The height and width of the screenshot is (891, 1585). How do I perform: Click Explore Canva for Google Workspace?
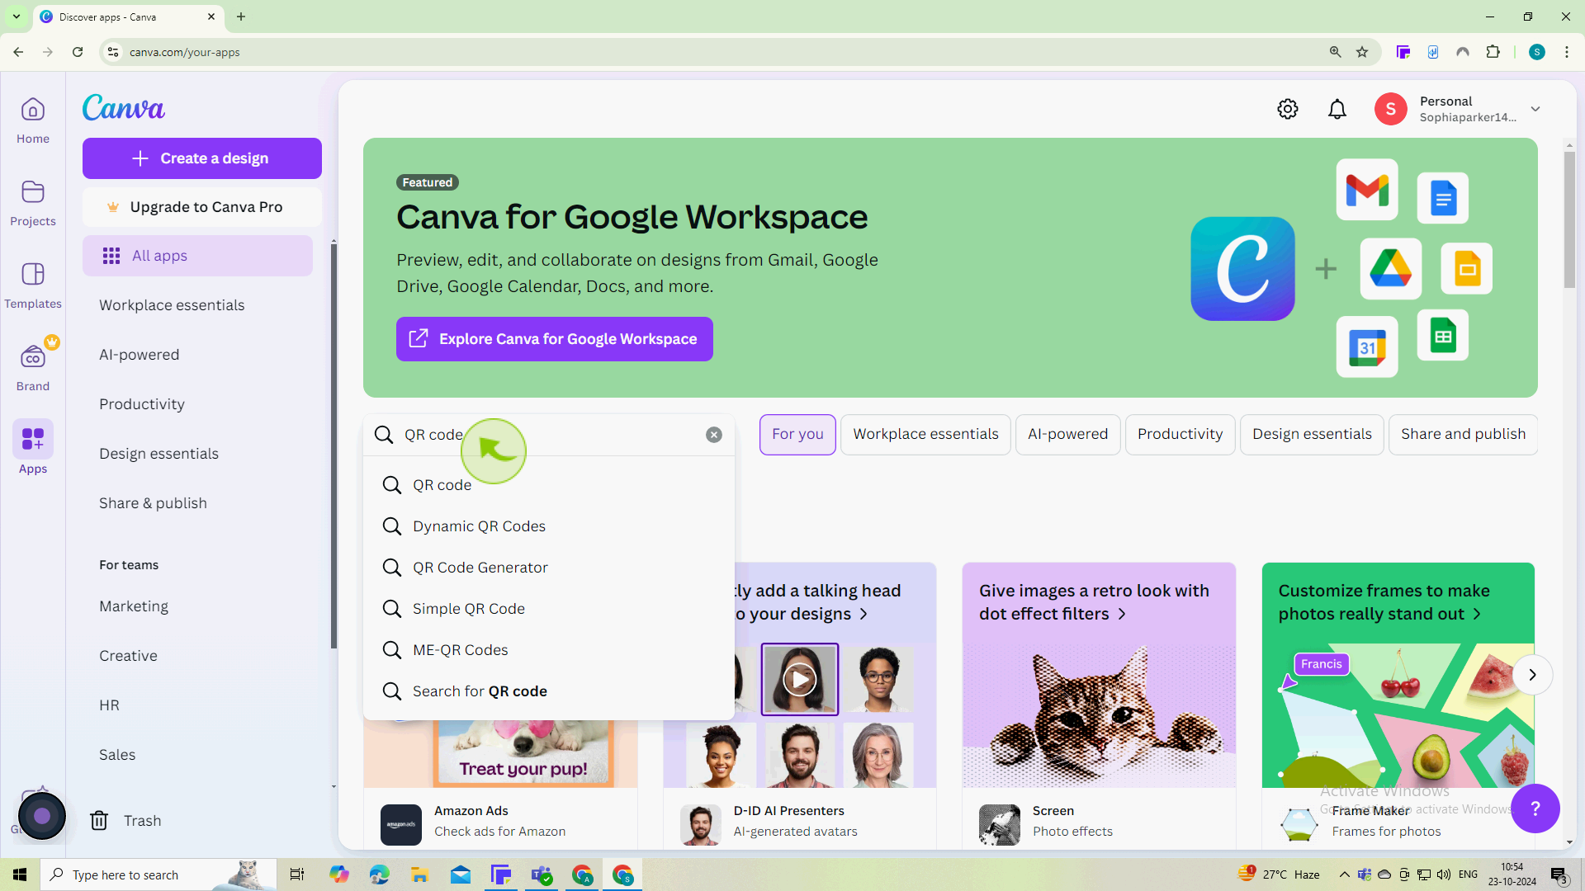tap(555, 339)
